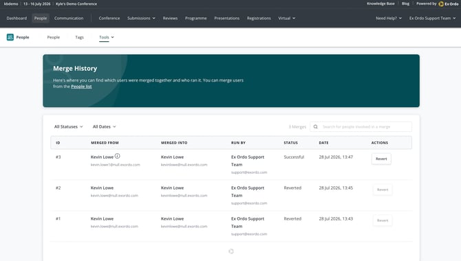This screenshot has height=261, width=461.
Task: Go to the Dashboard tab
Action: click(17, 19)
